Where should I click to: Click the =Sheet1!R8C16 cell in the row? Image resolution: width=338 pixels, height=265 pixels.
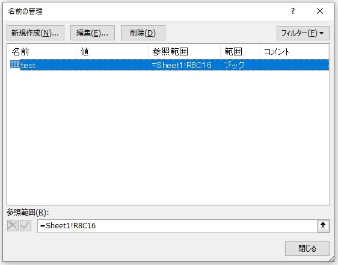[182, 65]
